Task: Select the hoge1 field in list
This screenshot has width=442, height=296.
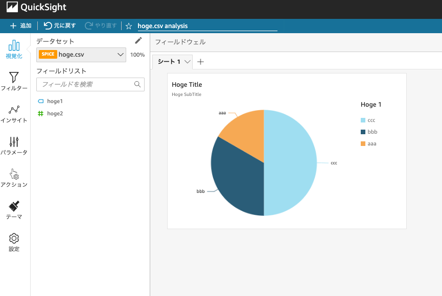Action: click(x=55, y=101)
